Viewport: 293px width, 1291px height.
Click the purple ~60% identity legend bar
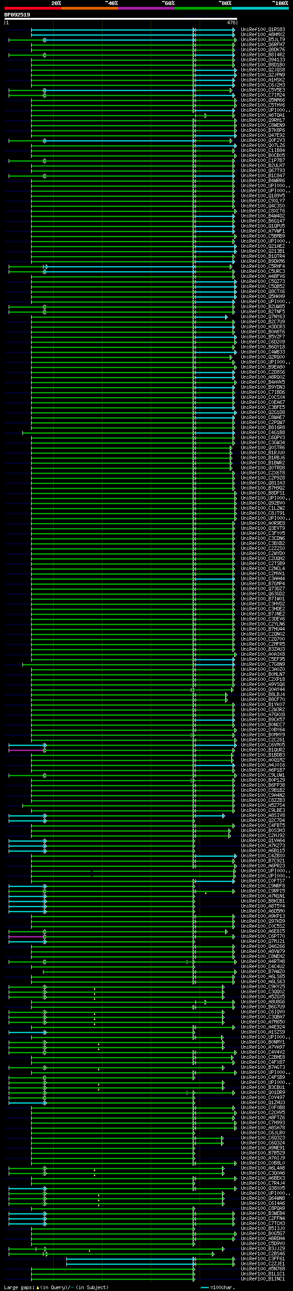pyautogui.click(x=146, y=8)
